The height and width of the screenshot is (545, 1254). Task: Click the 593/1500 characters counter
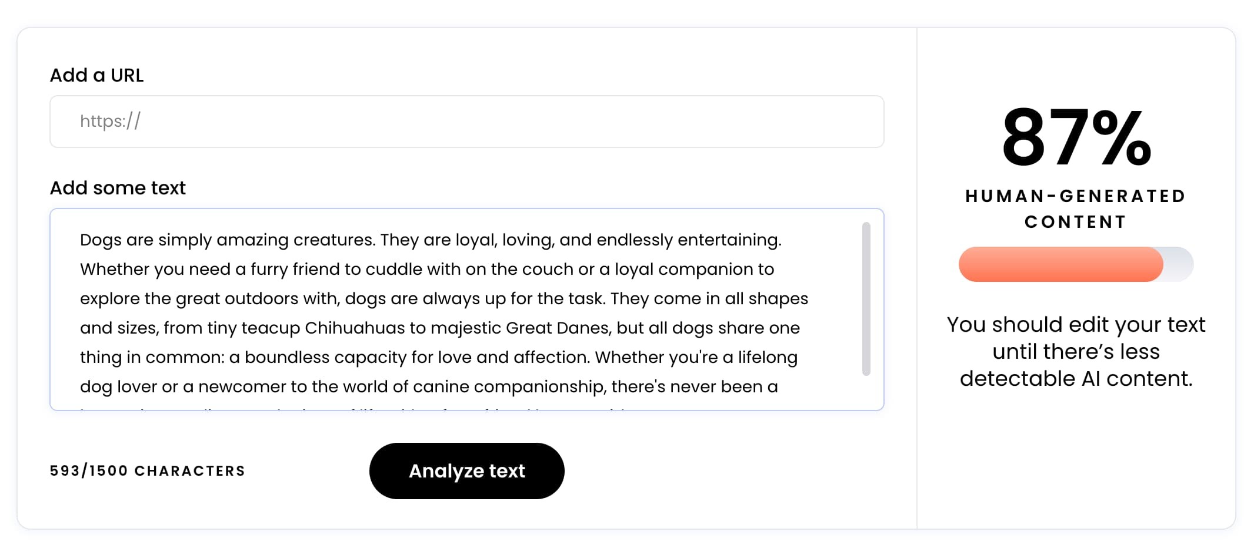pos(147,471)
